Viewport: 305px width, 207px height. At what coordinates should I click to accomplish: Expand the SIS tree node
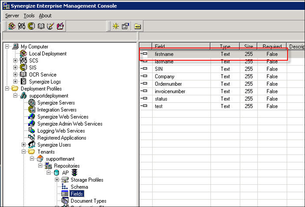(x=15, y=68)
